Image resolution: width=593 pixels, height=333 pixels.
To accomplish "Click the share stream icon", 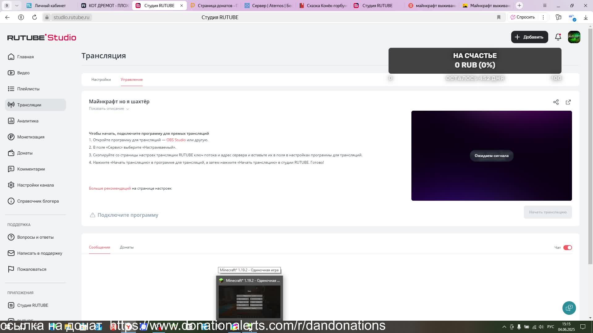I will [556, 102].
